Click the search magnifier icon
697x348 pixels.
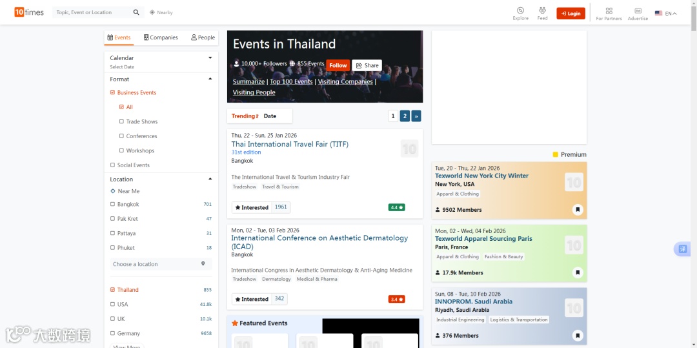(136, 12)
